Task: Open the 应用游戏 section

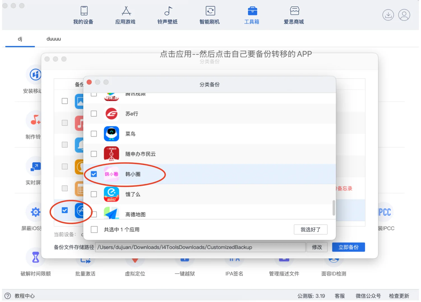Action: (125, 15)
